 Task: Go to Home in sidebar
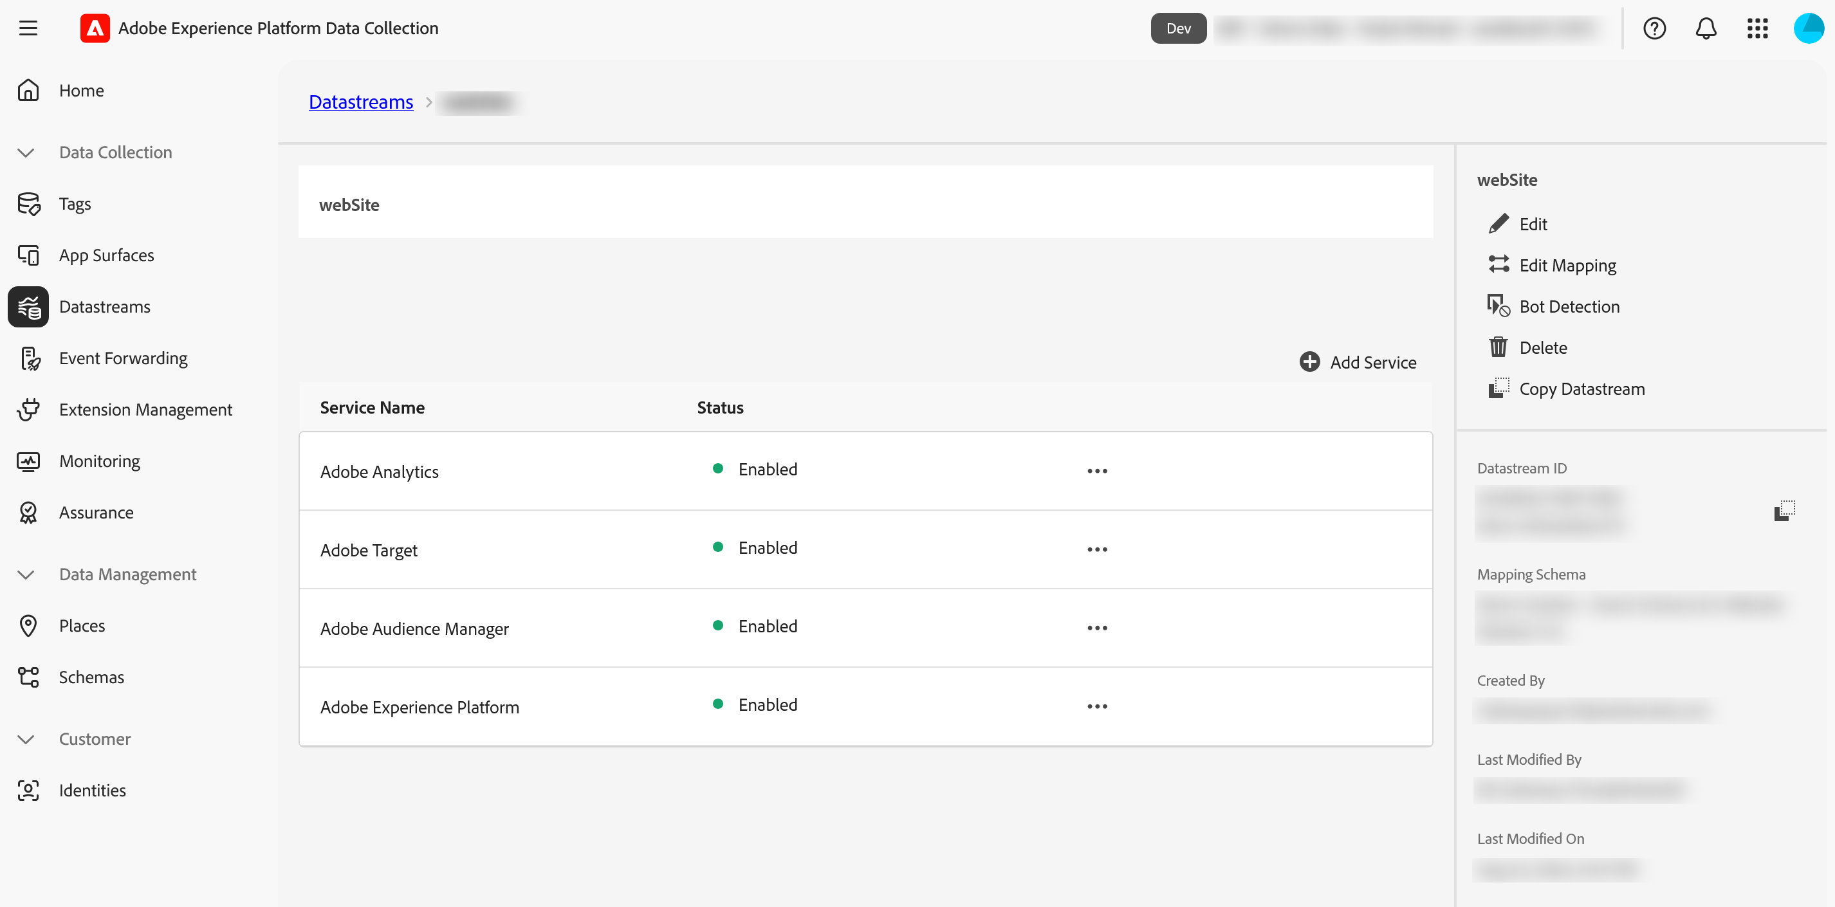(x=81, y=91)
